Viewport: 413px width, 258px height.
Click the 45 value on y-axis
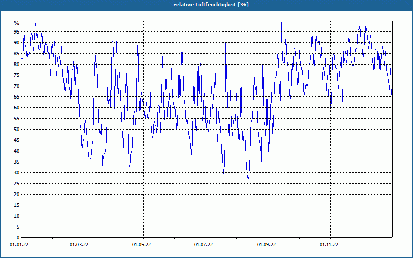pyautogui.click(x=17, y=140)
